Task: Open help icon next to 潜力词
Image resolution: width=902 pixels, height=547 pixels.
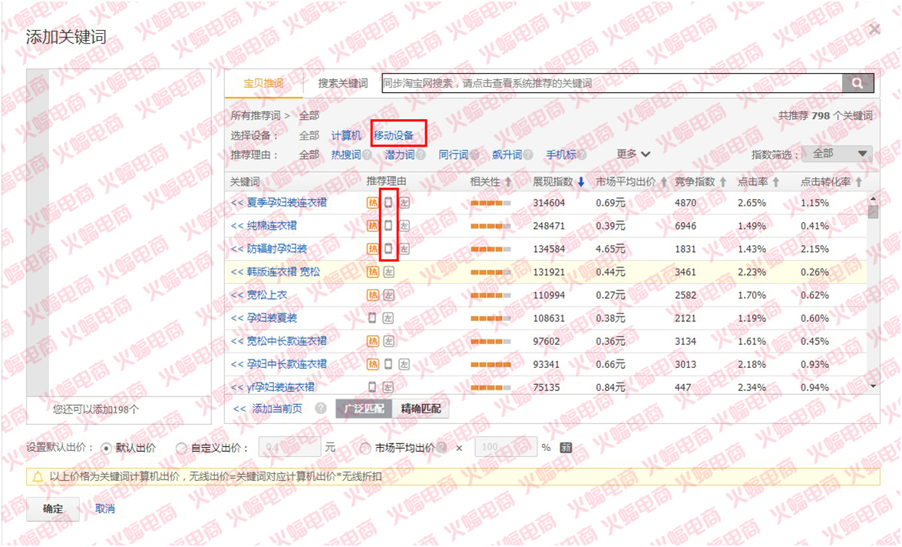Action: (x=421, y=155)
